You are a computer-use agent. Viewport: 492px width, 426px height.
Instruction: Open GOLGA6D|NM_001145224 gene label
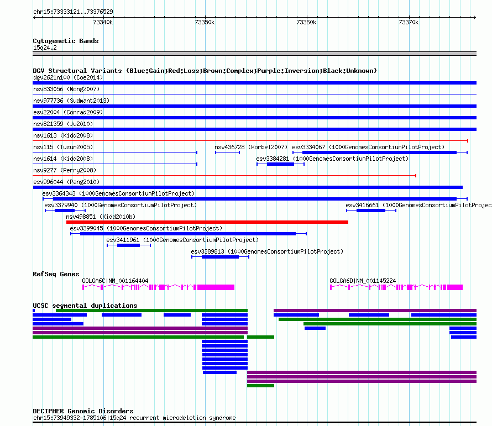363,281
